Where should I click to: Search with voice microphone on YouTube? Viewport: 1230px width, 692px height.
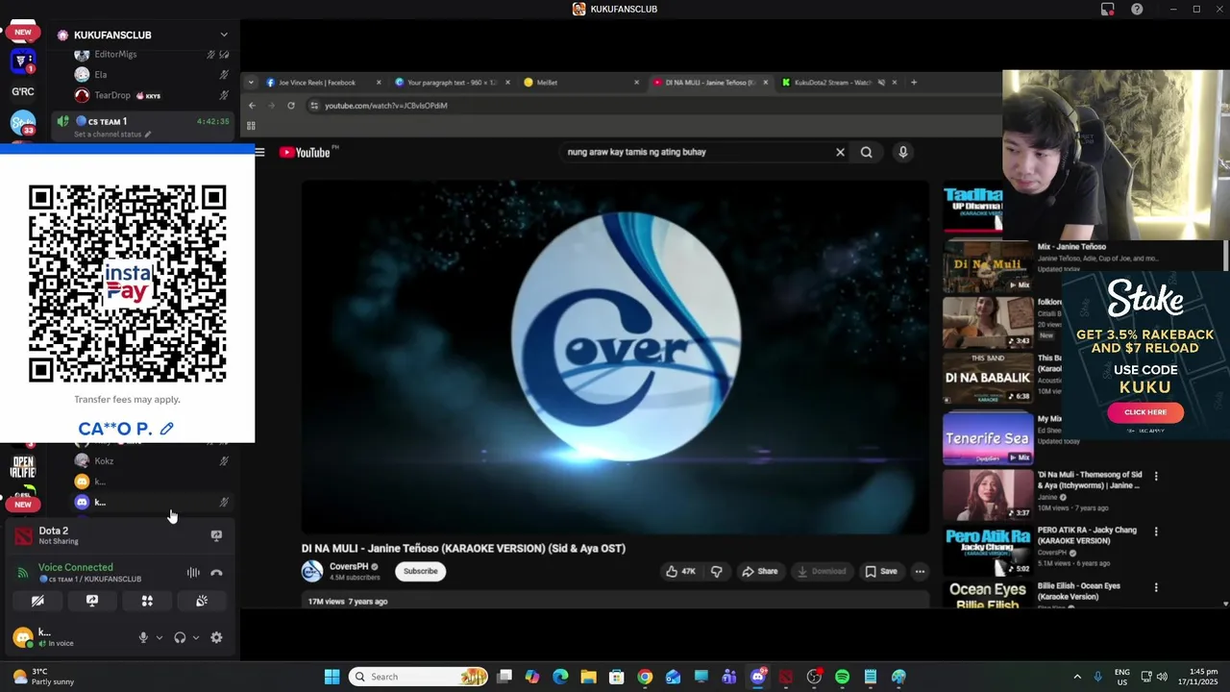[x=902, y=152]
